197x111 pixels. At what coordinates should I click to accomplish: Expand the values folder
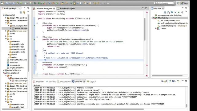[x=8, y=57]
